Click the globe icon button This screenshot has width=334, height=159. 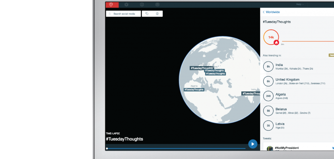click(157, 14)
